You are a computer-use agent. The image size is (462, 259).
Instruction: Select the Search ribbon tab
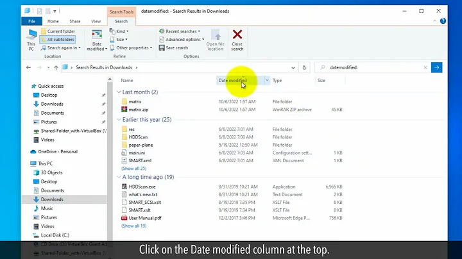tap(121, 21)
